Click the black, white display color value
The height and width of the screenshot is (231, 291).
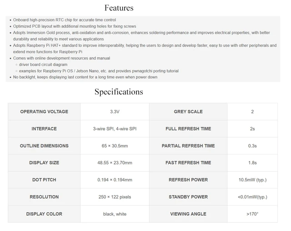pyautogui.click(x=115, y=214)
